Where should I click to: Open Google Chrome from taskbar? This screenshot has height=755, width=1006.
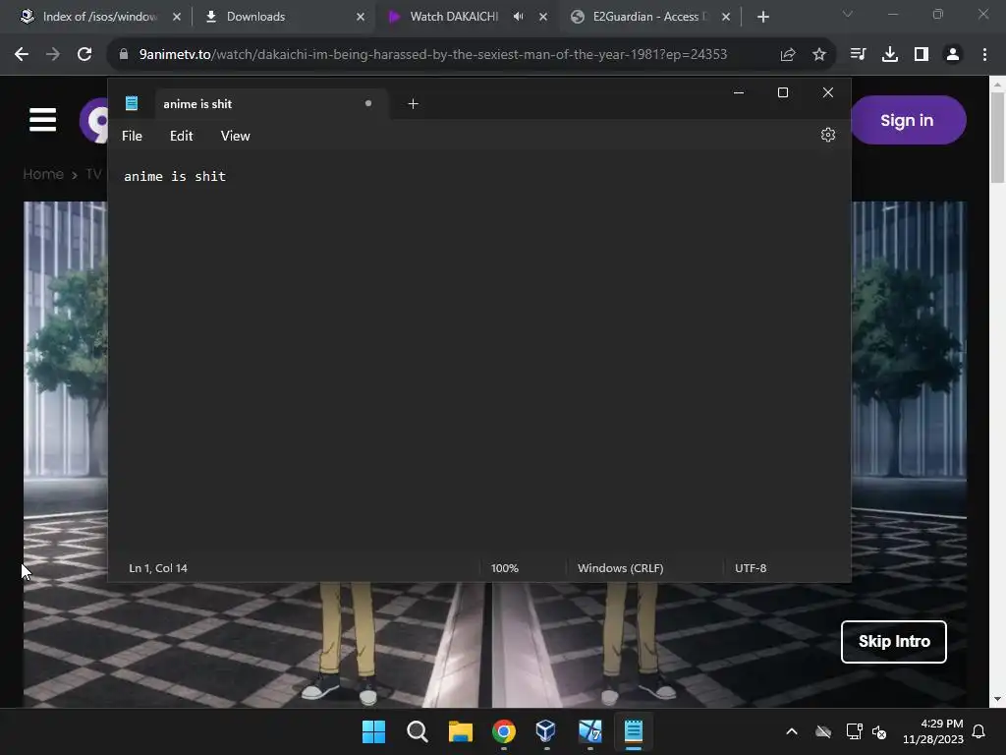[504, 731]
